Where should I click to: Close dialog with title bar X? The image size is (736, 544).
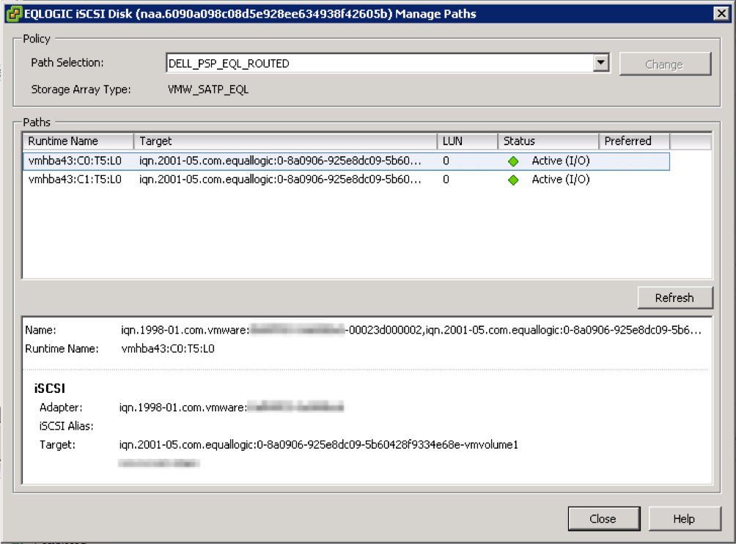pyautogui.click(x=722, y=13)
